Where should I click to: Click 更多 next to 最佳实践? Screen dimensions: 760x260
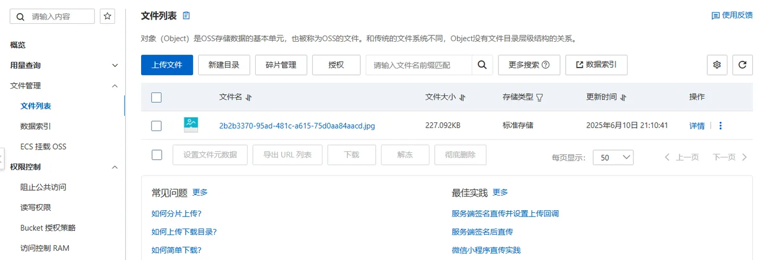click(x=500, y=192)
